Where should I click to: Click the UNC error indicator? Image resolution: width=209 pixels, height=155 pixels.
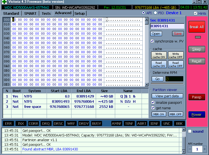point(167,123)
